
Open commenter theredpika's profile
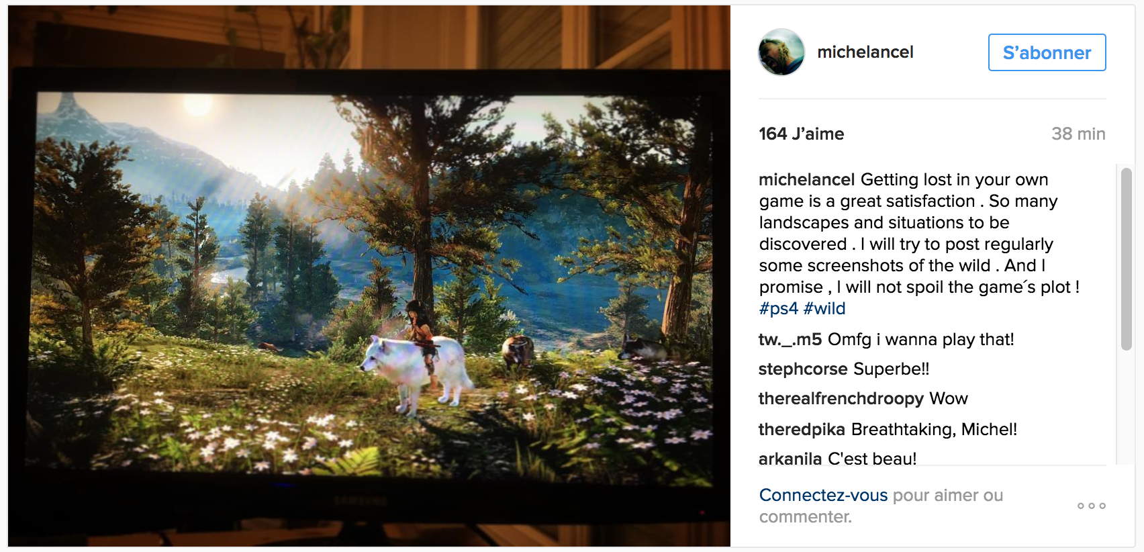click(802, 429)
